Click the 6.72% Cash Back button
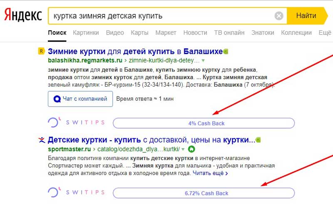Screen dimensions: 333x204 click(204, 193)
